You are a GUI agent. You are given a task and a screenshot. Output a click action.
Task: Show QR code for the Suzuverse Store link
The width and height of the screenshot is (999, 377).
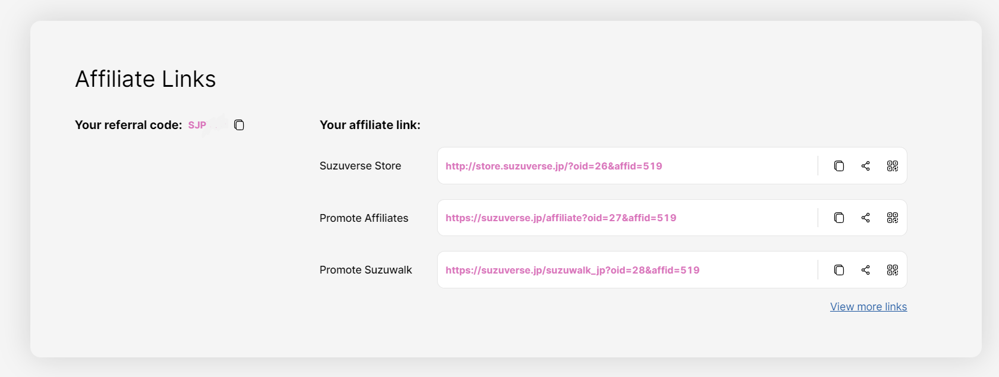(893, 166)
